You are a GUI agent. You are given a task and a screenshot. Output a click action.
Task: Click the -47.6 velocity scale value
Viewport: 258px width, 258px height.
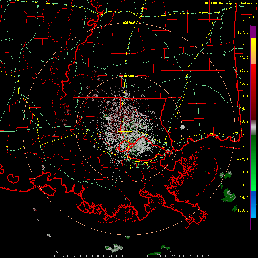(243, 160)
